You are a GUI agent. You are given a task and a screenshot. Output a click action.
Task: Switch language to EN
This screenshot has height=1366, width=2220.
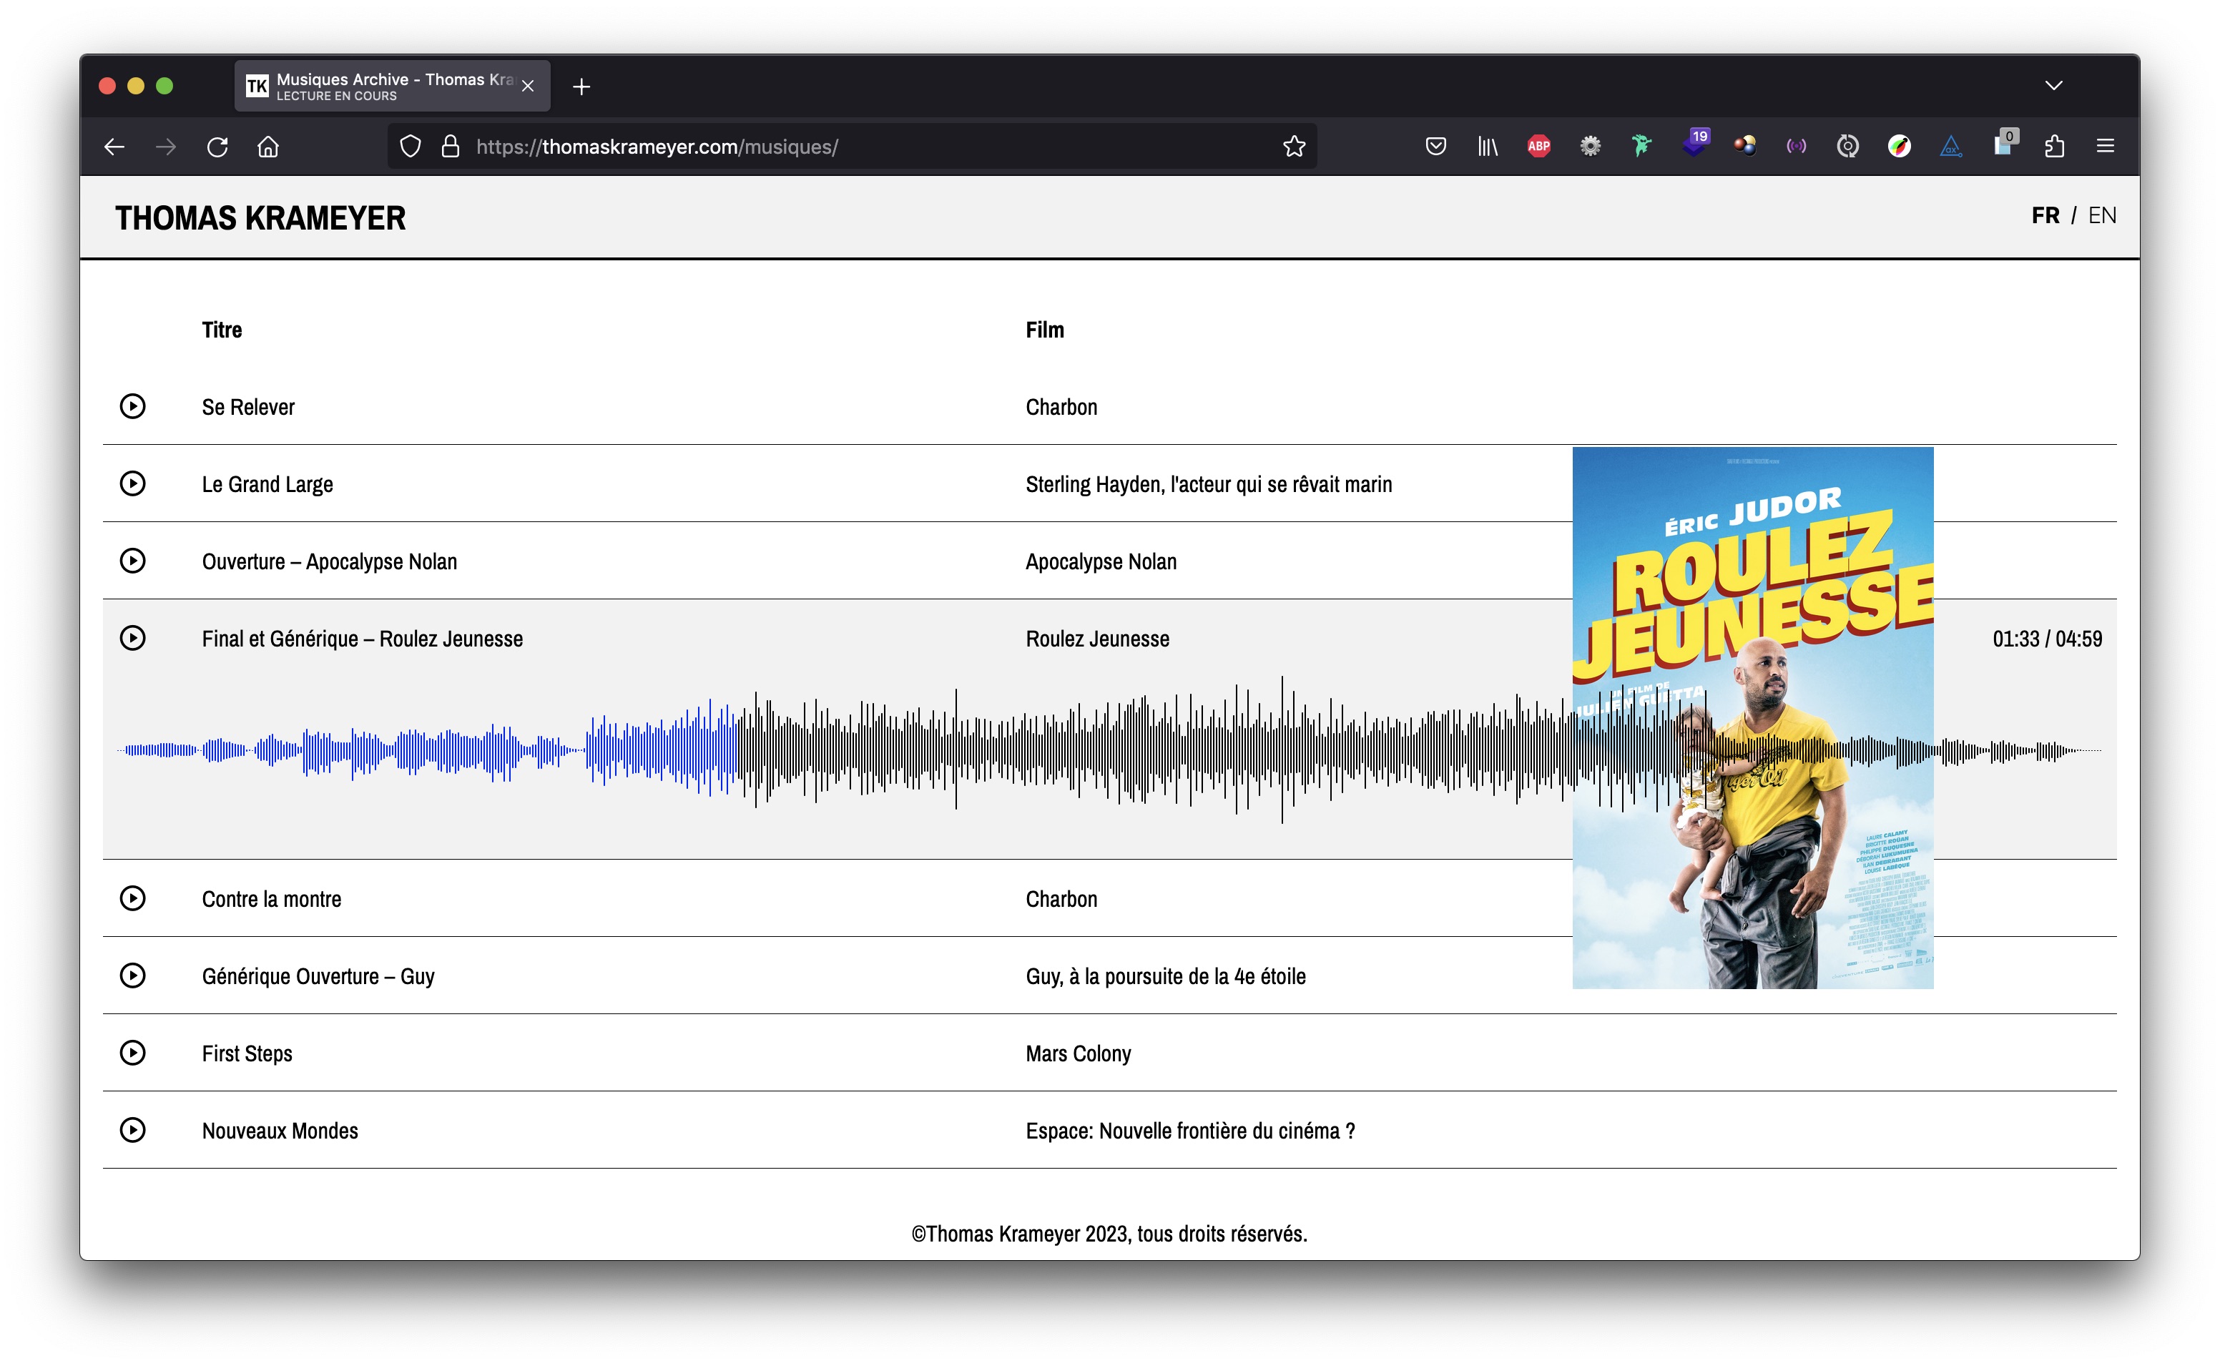click(2103, 215)
